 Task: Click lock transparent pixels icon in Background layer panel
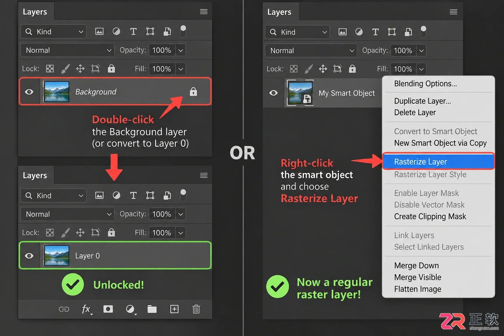tap(50, 69)
